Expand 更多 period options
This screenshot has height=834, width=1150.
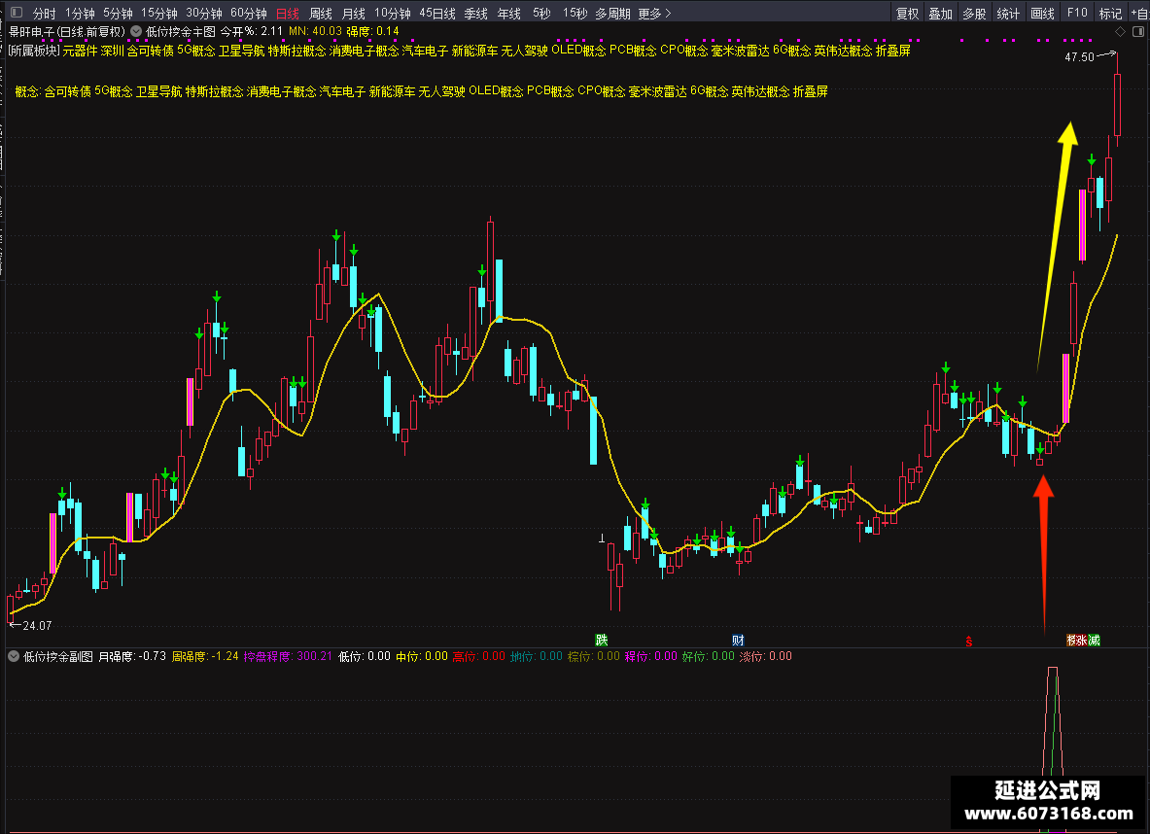(x=654, y=14)
